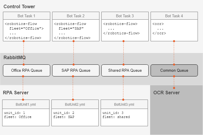Select the BotUnit3.yml header
The height and width of the screenshot is (135, 203).
tap(124, 104)
